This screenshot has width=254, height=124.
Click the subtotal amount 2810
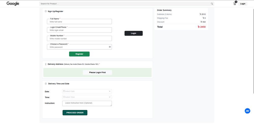coord(203,14)
